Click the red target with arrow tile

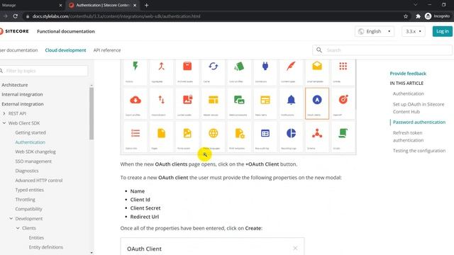343,103
